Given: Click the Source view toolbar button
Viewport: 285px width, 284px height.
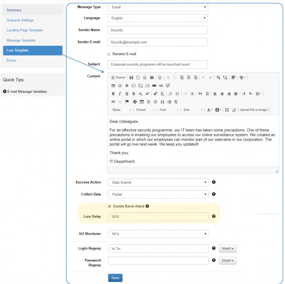Looking at the screenshot, I should tap(118, 77).
